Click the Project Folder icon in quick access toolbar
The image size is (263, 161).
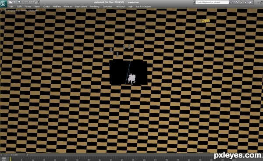pos(35,2)
